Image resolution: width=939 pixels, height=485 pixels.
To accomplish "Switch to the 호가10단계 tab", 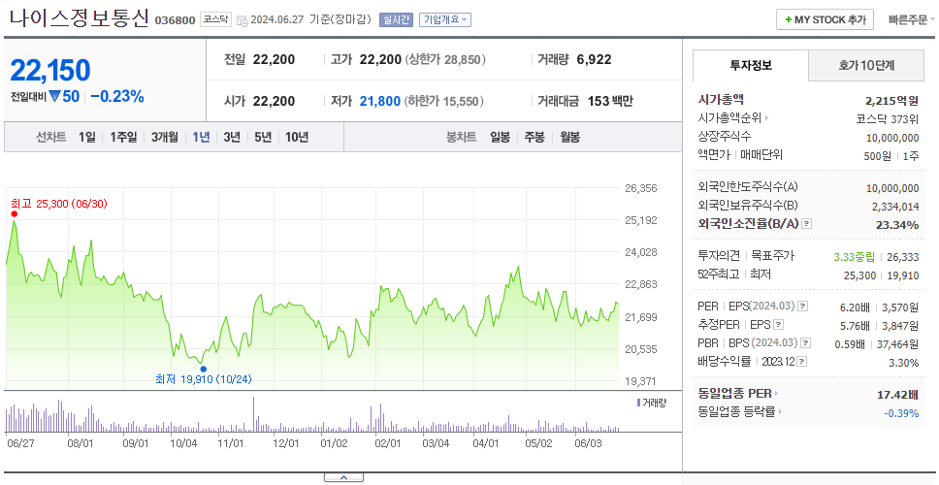I will (x=866, y=66).
